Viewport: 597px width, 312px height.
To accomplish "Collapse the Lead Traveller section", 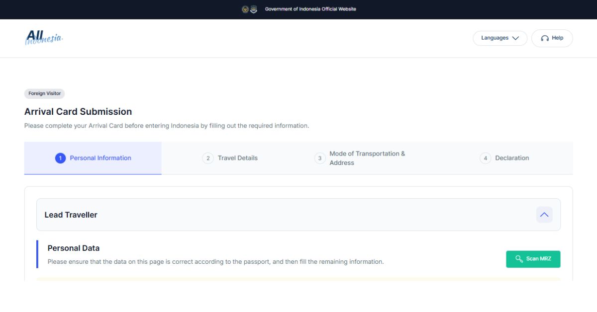I will (x=544, y=215).
